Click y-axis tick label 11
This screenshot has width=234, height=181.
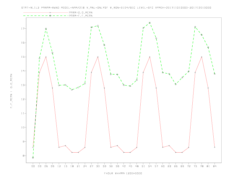coord(23,113)
